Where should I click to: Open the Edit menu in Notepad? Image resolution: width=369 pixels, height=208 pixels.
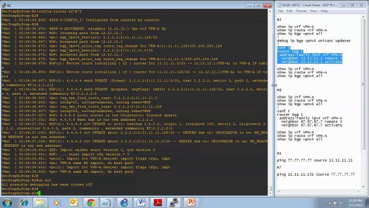[289, 11]
